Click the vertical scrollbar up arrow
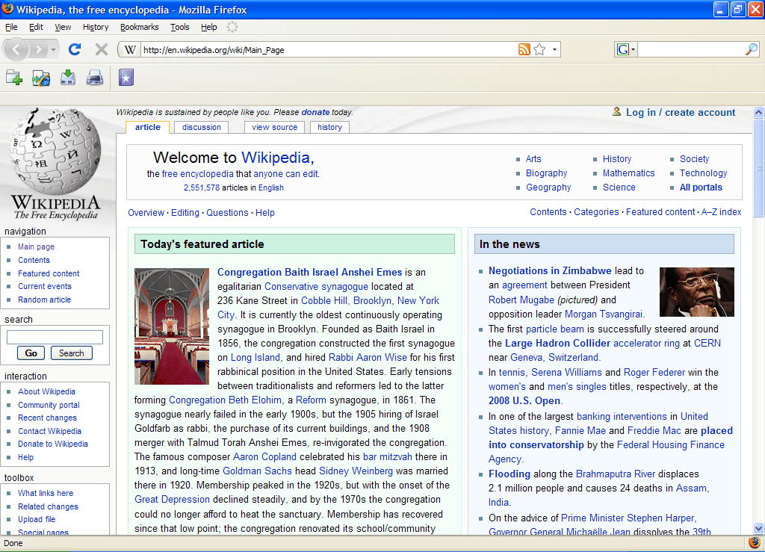The image size is (765, 552). point(758,112)
